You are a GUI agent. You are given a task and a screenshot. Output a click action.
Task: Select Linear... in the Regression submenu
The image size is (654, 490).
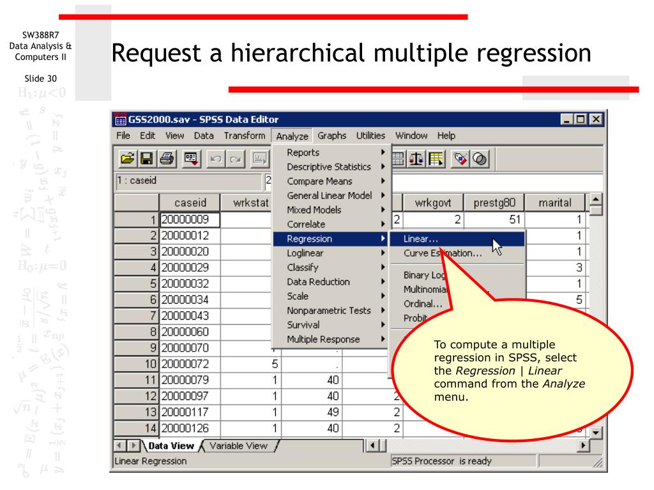(457, 239)
